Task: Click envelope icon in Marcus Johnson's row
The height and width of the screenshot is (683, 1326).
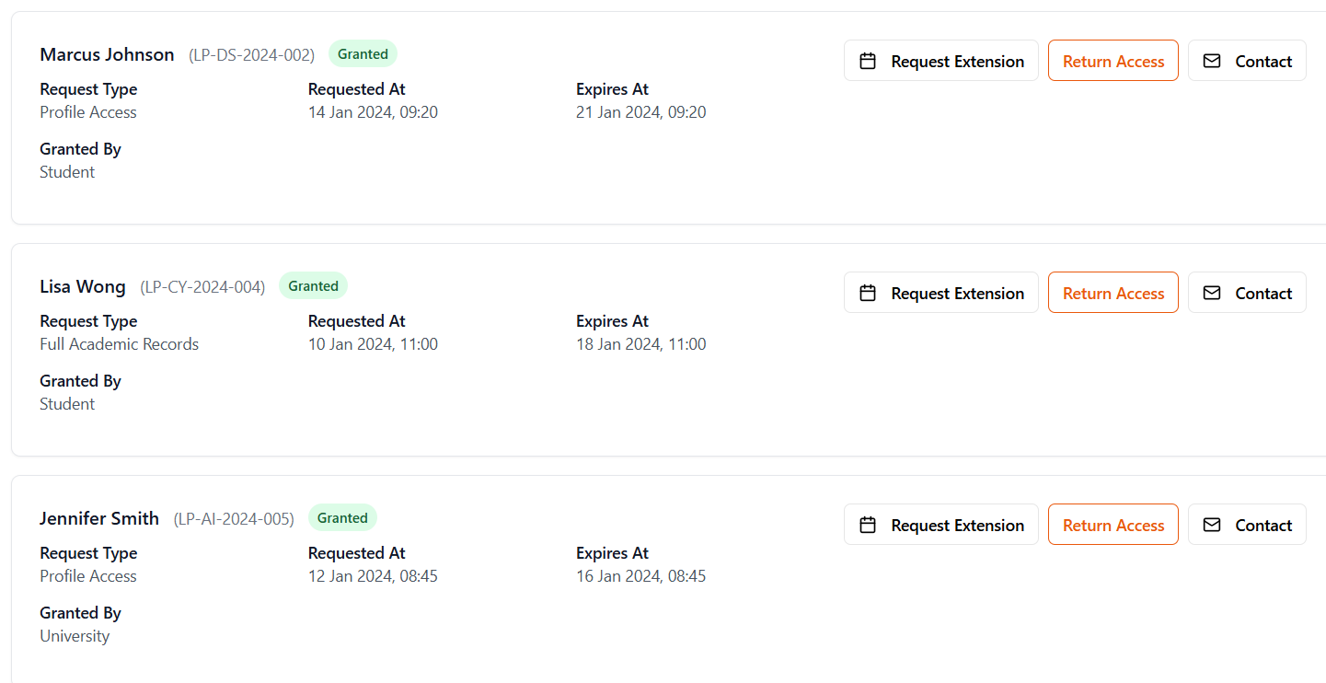Action: (1212, 61)
